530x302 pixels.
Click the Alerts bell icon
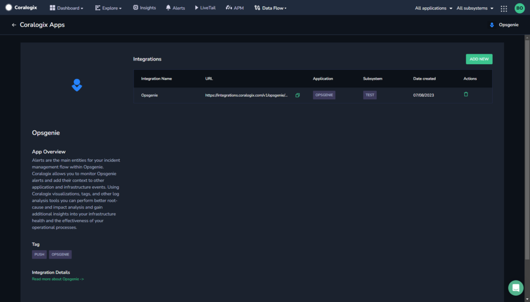[168, 7]
